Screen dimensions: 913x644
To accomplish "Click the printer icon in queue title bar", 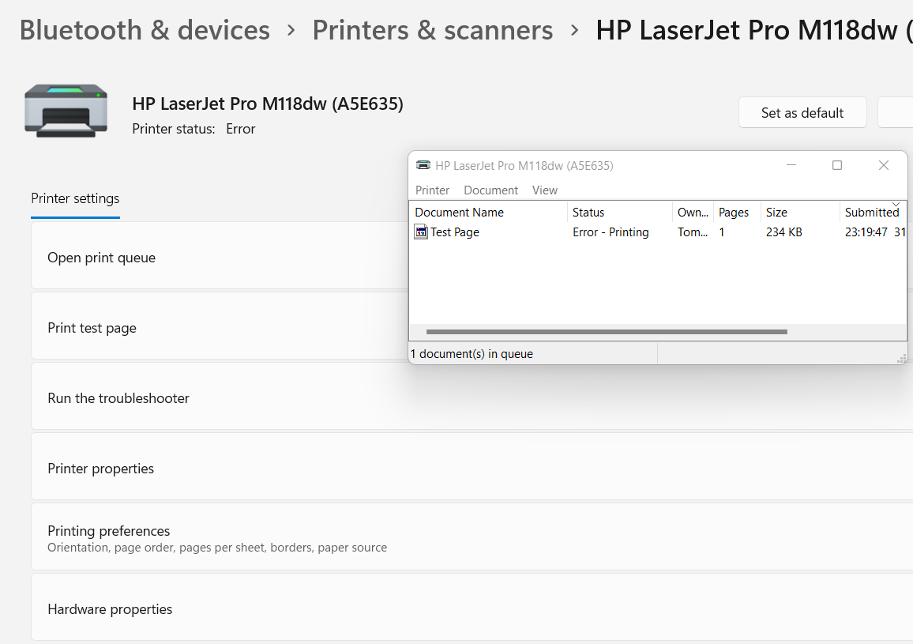I will pyautogui.click(x=423, y=165).
